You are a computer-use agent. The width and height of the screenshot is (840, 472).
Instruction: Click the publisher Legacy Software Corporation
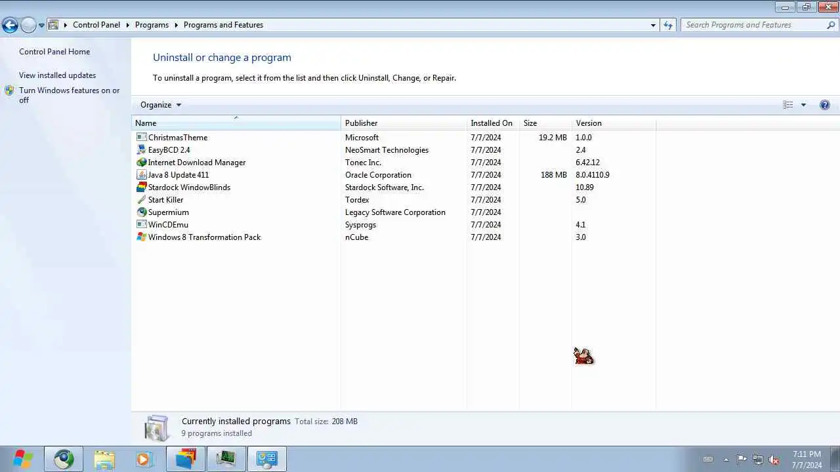(x=395, y=212)
